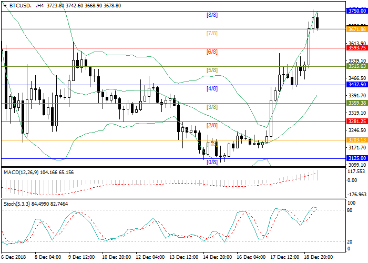Image resolution: width=368 pixels, height=263 pixels.
Task: Click the chart triangle icon beside BTCUSD
Action: (4, 4)
